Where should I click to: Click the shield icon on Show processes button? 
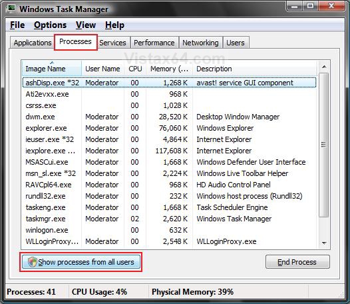32,262
